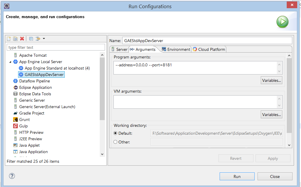Click the J2EE Preview icon

tap(15, 139)
